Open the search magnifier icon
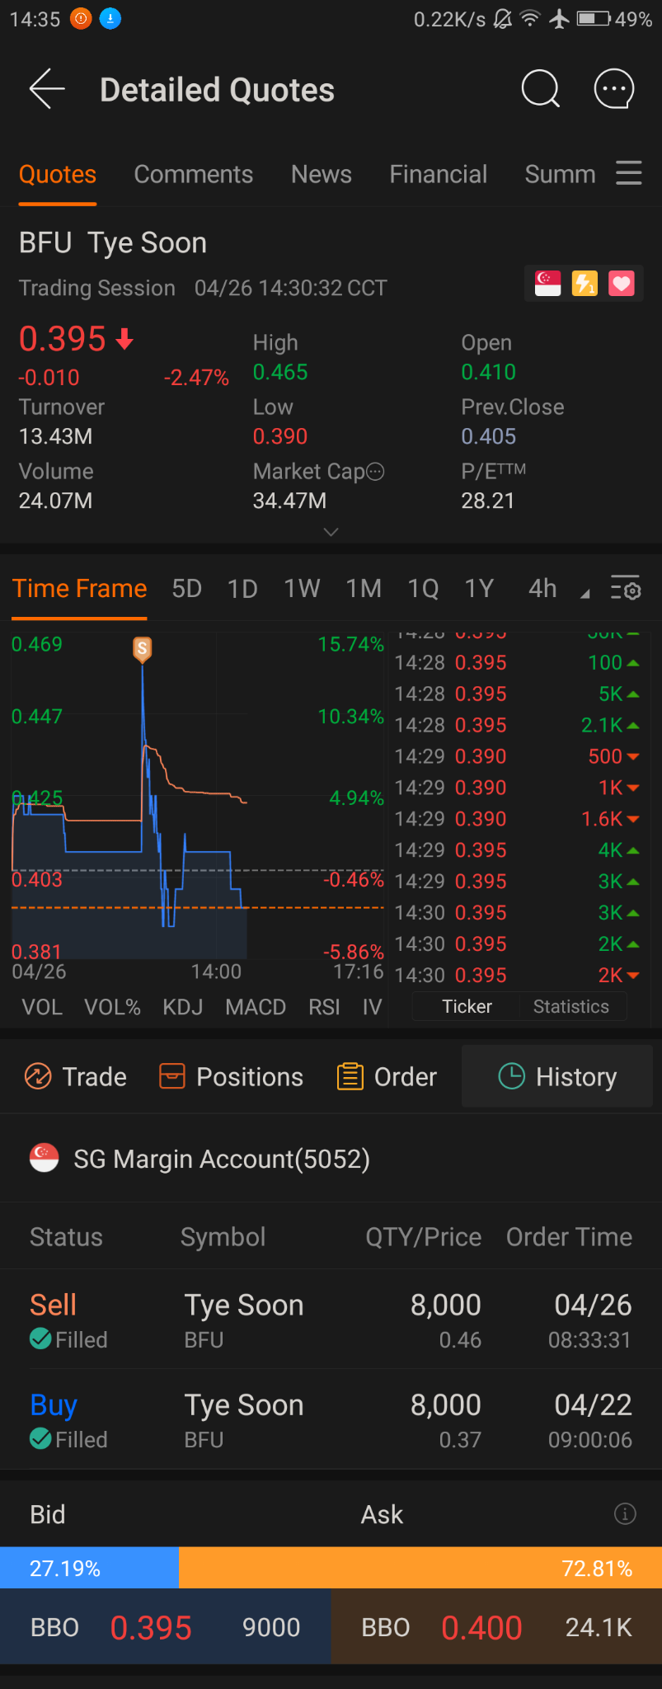This screenshot has height=1689, width=662. pyautogui.click(x=541, y=89)
